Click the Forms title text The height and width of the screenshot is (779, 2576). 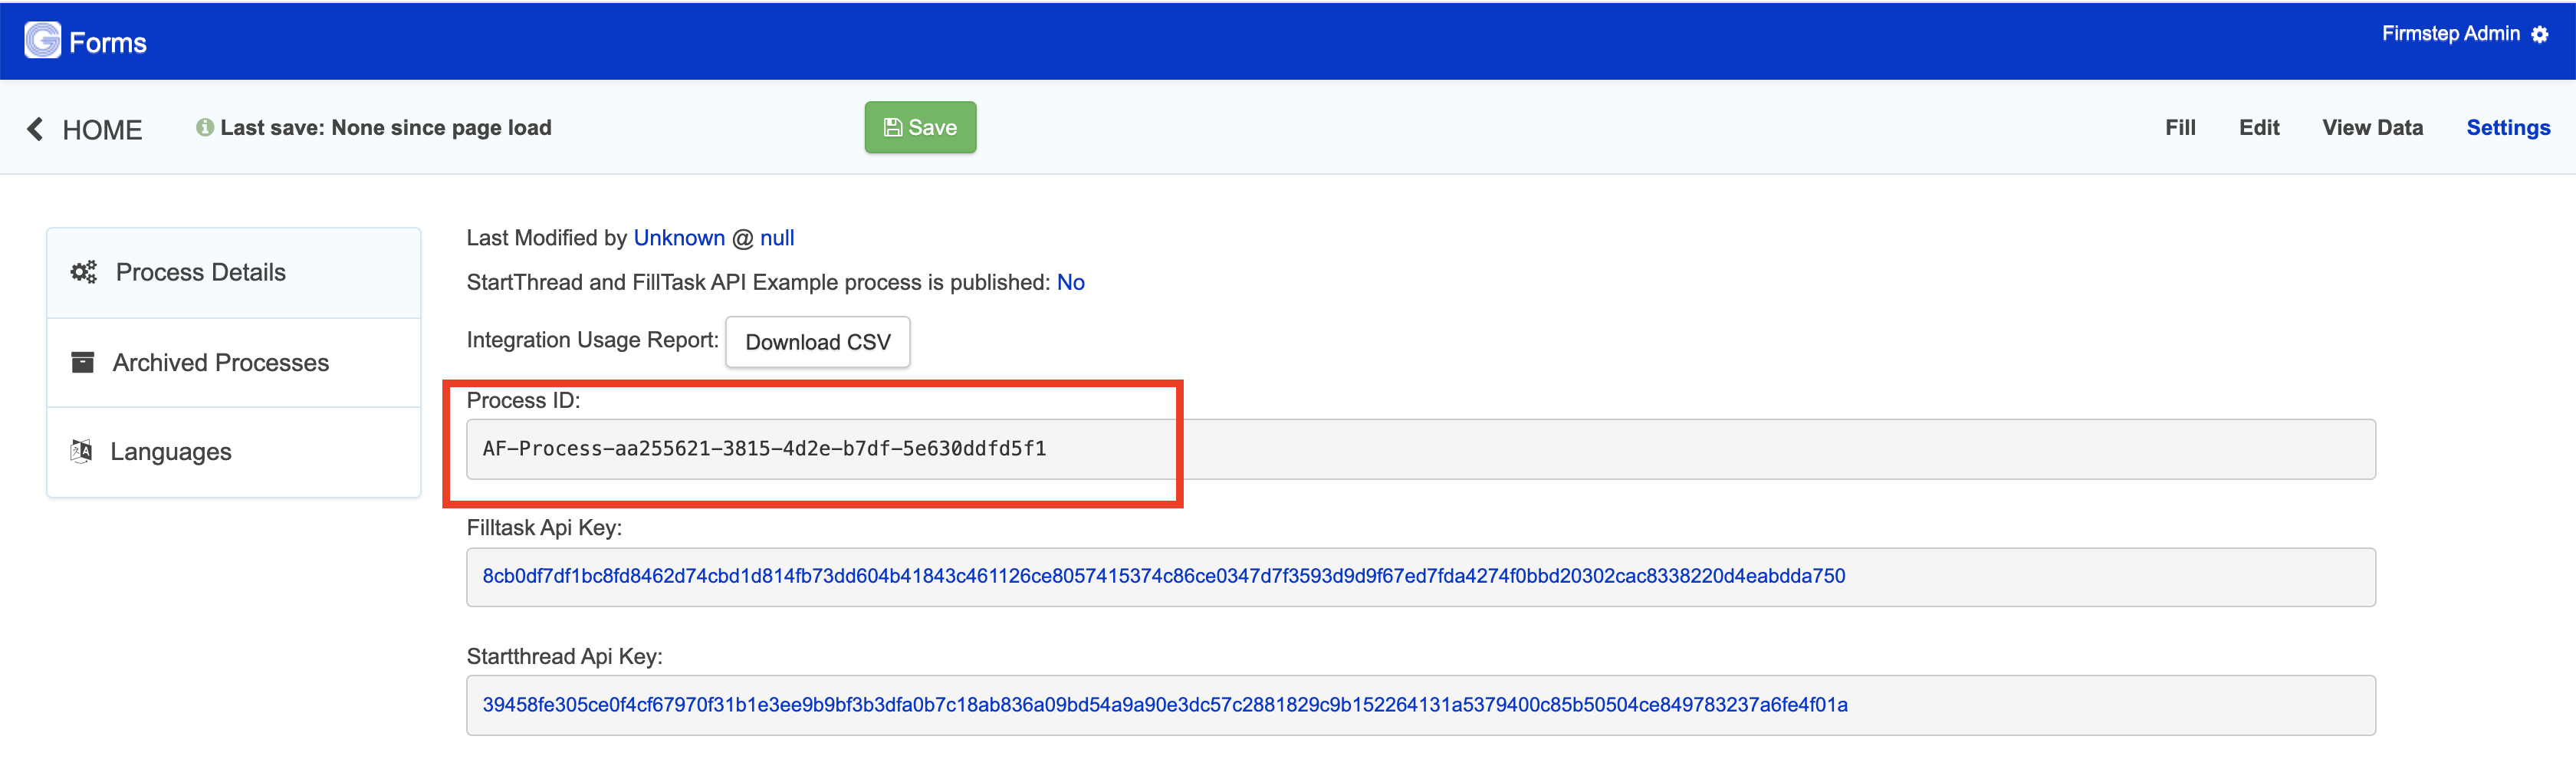pos(108,43)
